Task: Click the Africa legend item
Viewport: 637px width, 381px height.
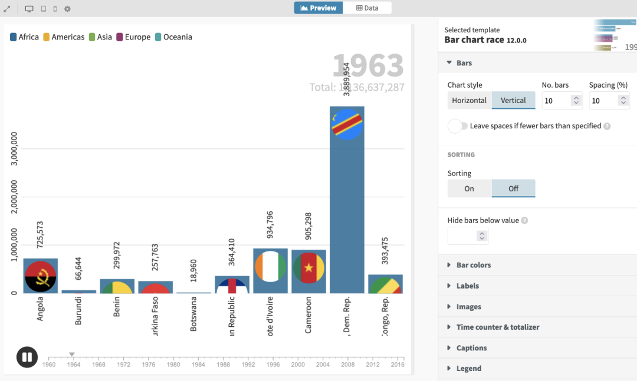Action: point(24,37)
